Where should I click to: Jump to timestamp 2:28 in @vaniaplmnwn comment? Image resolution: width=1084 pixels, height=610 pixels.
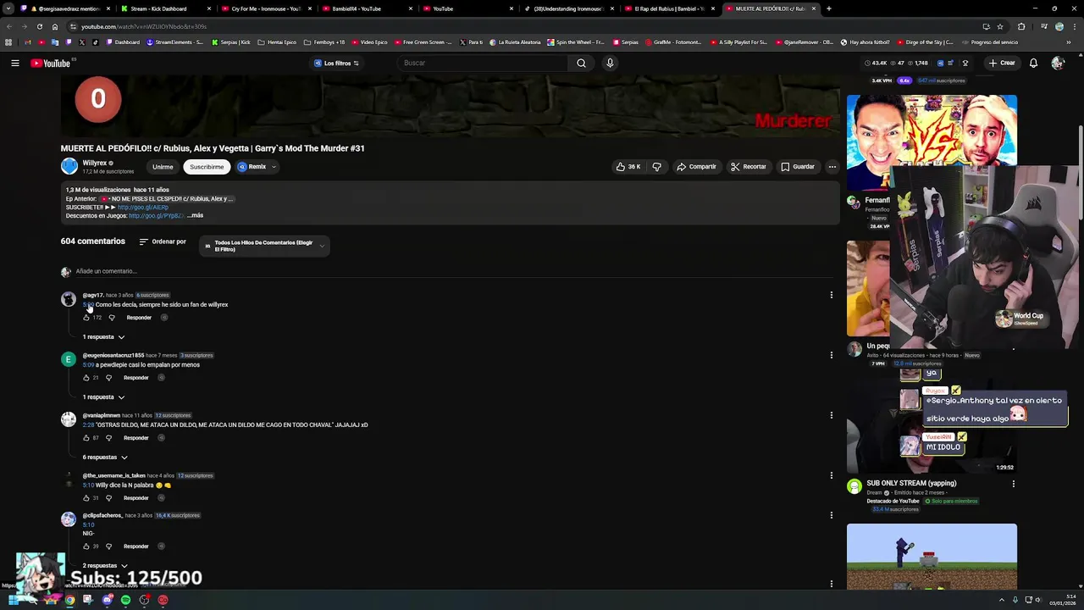tap(88, 425)
